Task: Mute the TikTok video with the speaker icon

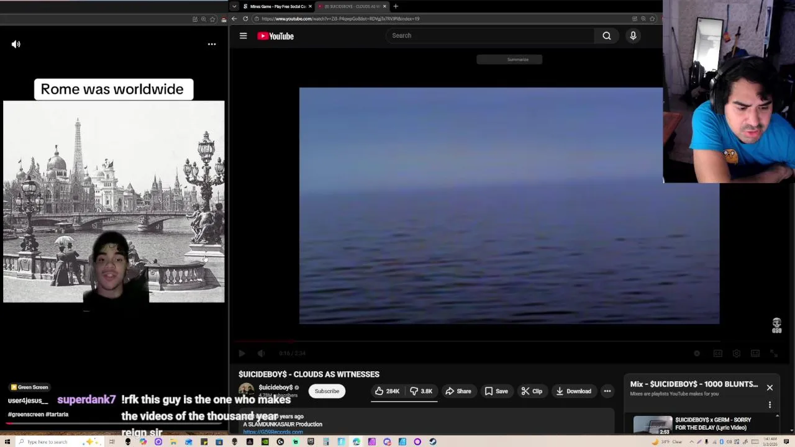Action: pos(16,44)
